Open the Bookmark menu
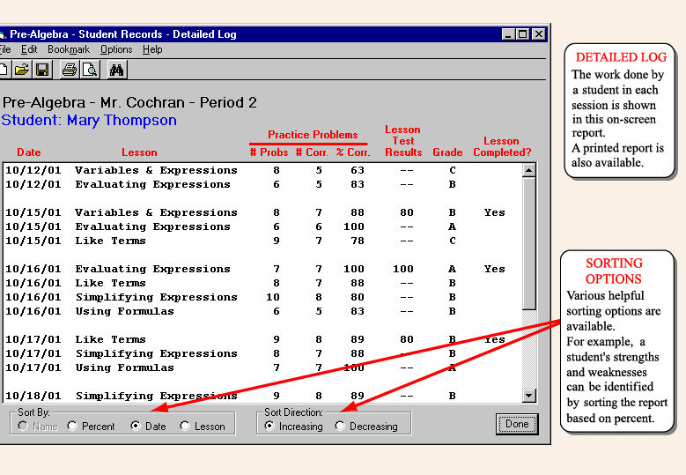This screenshot has width=686, height=475. tap(68, 49)
